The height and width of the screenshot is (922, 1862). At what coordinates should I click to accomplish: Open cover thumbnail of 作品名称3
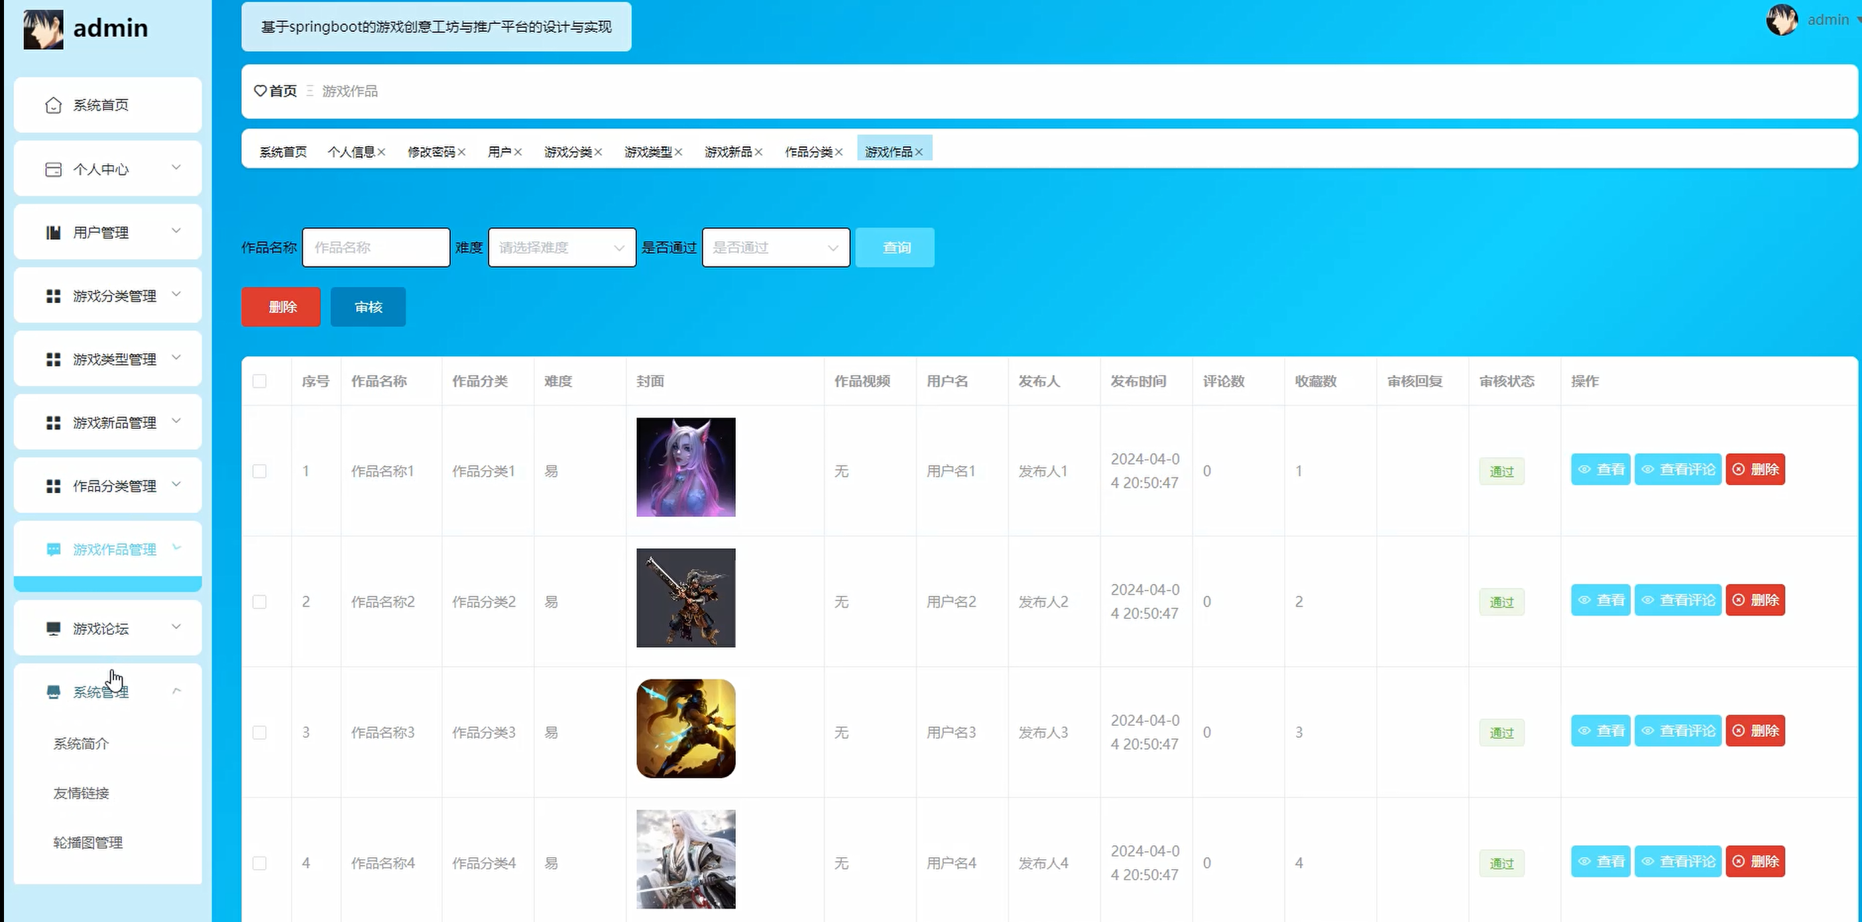[x=686, y=729]
